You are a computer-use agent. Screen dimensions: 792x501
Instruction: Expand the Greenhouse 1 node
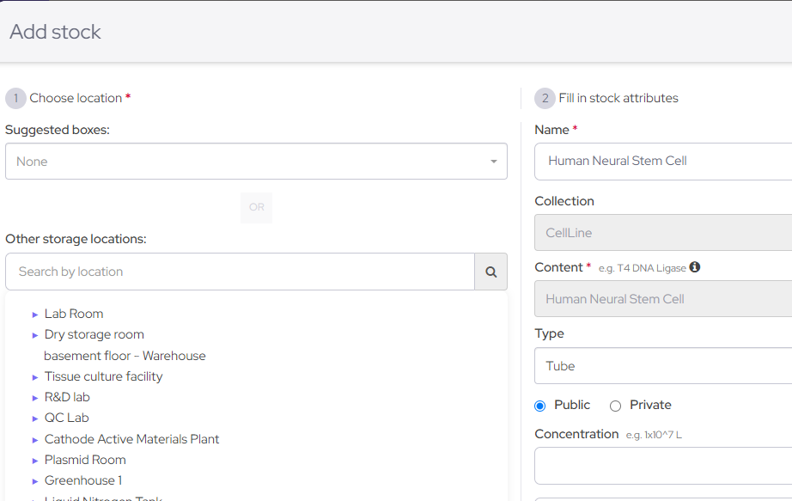click(x=34, y=480)
